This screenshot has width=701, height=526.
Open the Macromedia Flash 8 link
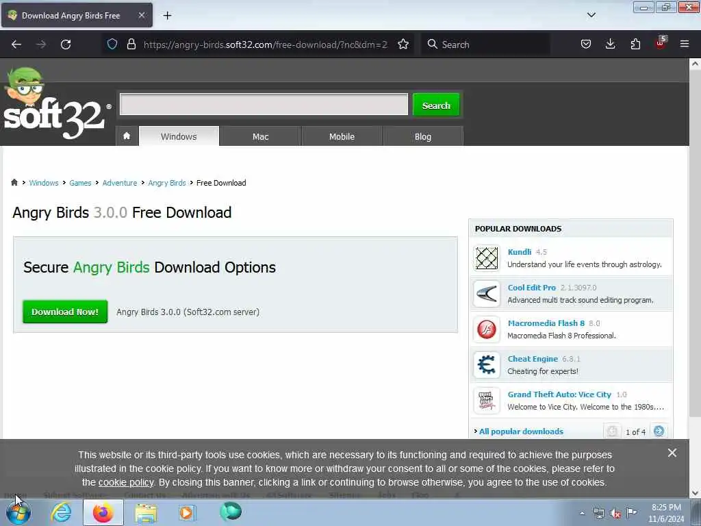pyautogui.click(x=546, y=323)
